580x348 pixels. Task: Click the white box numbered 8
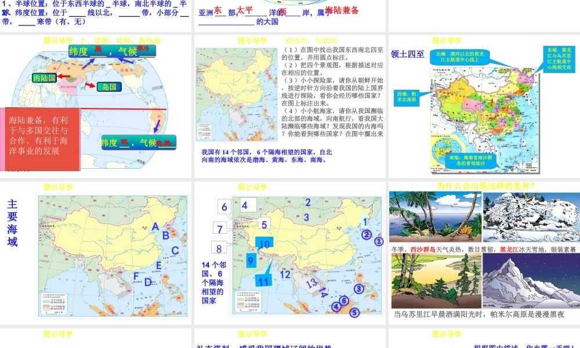coord(219,248)
